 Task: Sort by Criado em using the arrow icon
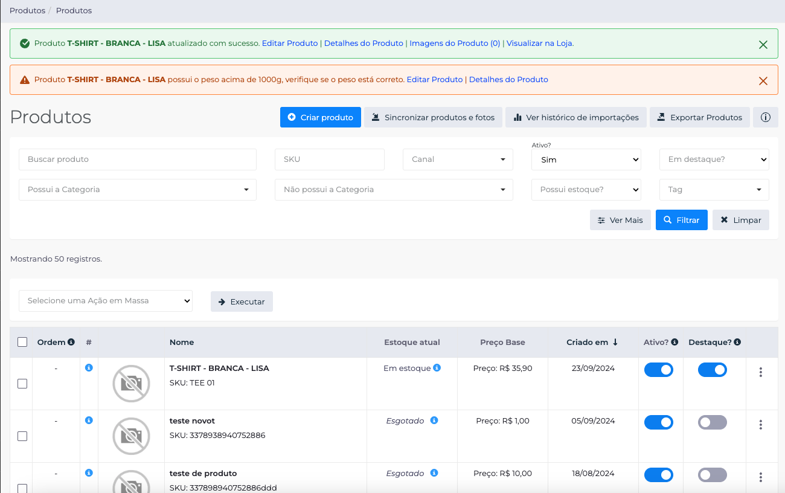point(615,342)
